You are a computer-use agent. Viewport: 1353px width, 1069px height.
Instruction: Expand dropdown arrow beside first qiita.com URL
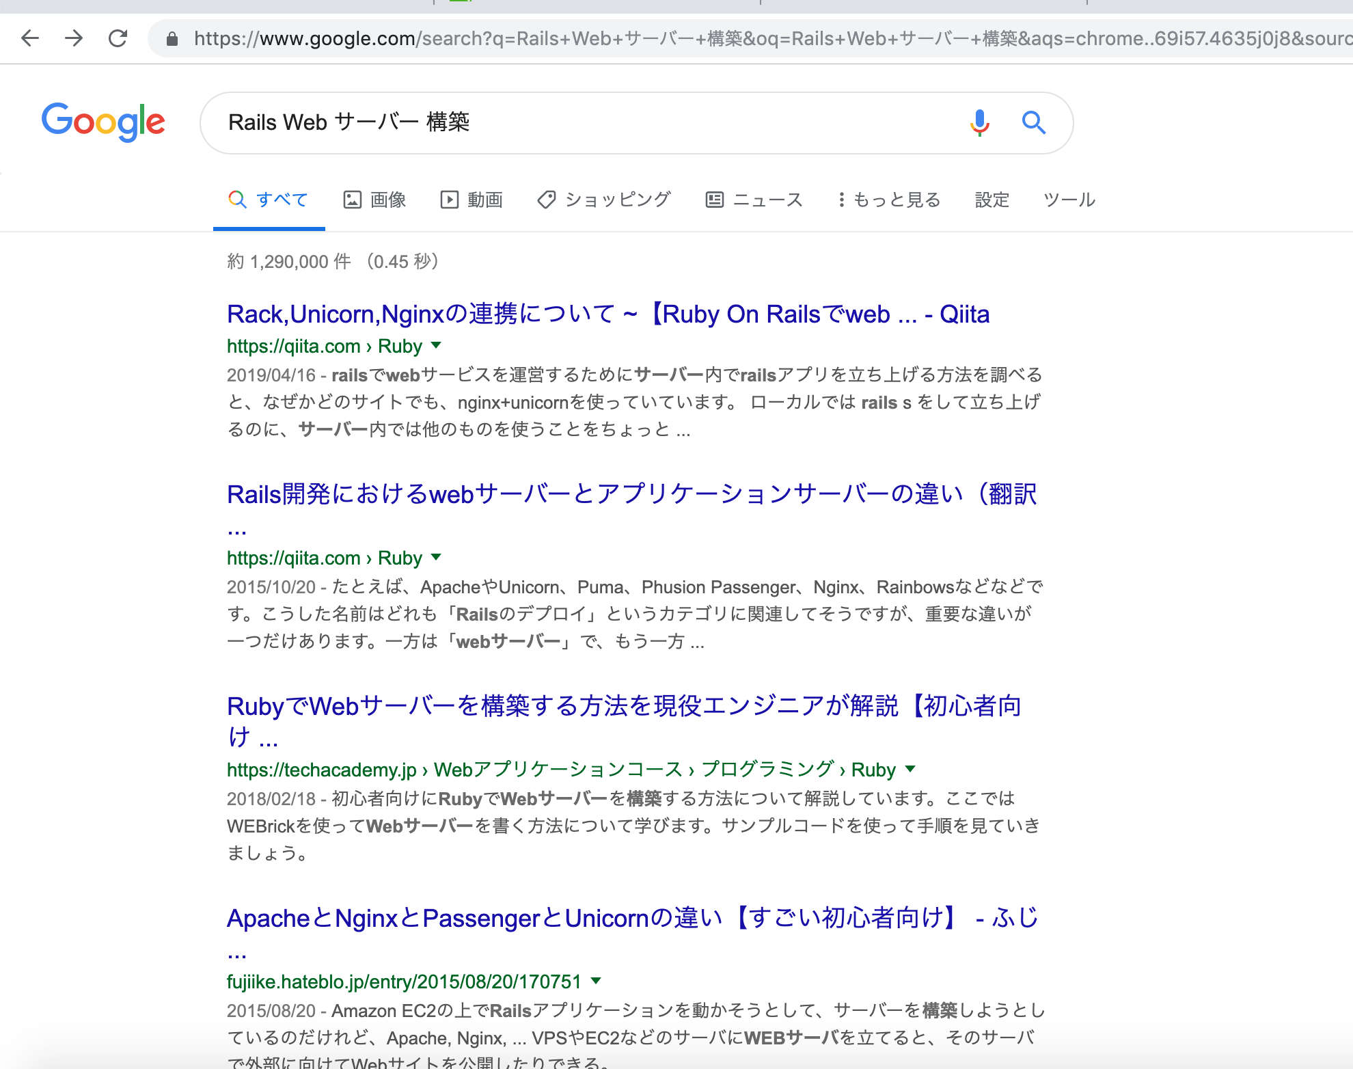pos(436,345)
